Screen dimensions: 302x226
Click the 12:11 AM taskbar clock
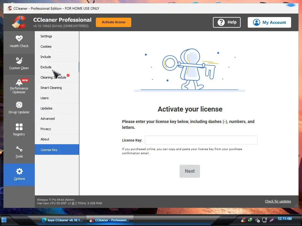(285, 219)
